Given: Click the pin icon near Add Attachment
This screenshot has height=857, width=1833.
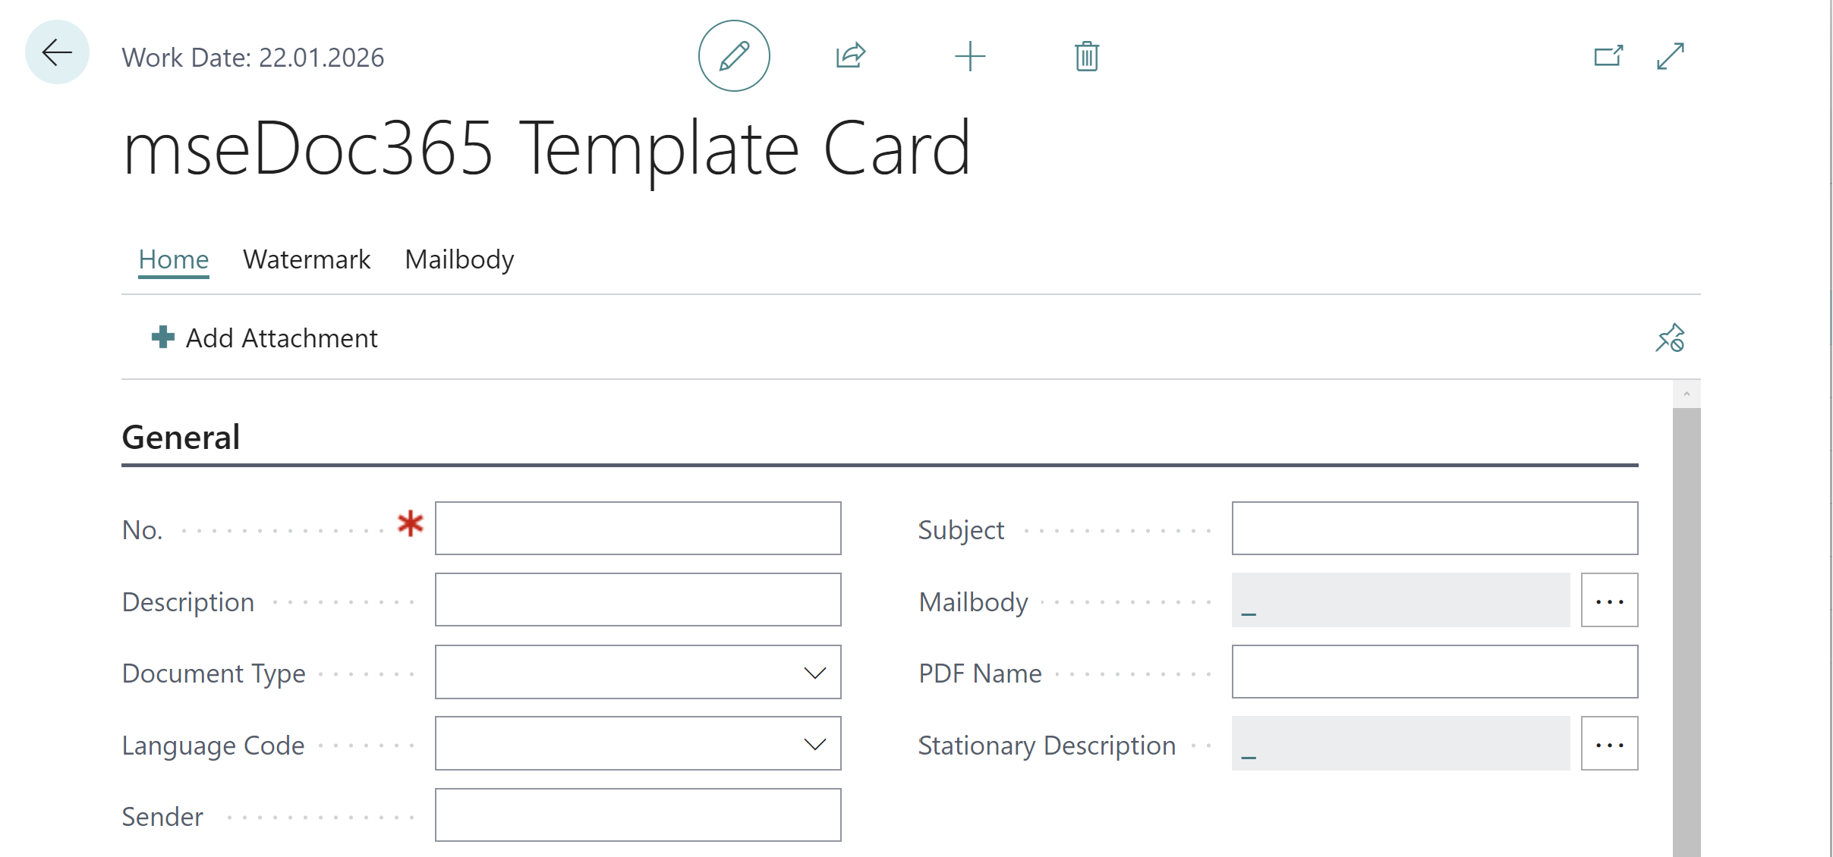Looking at the screenshot, I should (x=1671, y=338).
